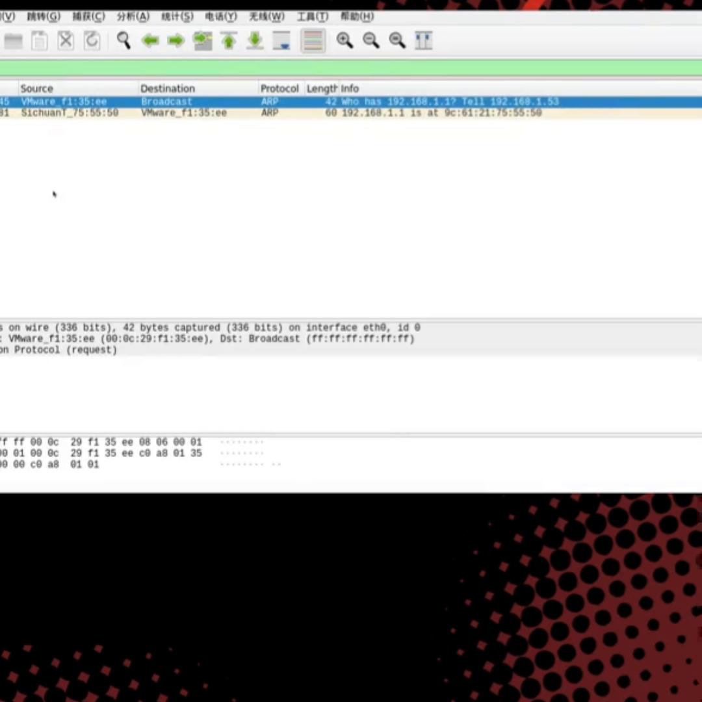The image size is (702, 702).
Task: Select the frame line '42 bytes captured (336 bits)'
Action: pyautogui.click(x=351, y=328)
